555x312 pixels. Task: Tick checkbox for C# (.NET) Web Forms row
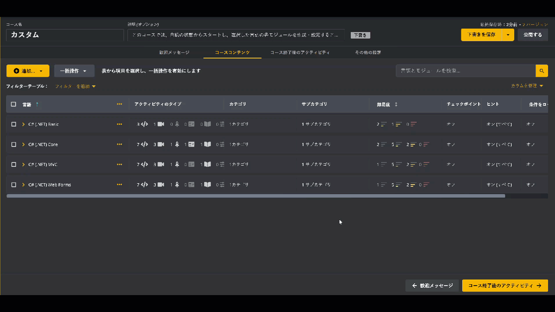tap(13, 185)
